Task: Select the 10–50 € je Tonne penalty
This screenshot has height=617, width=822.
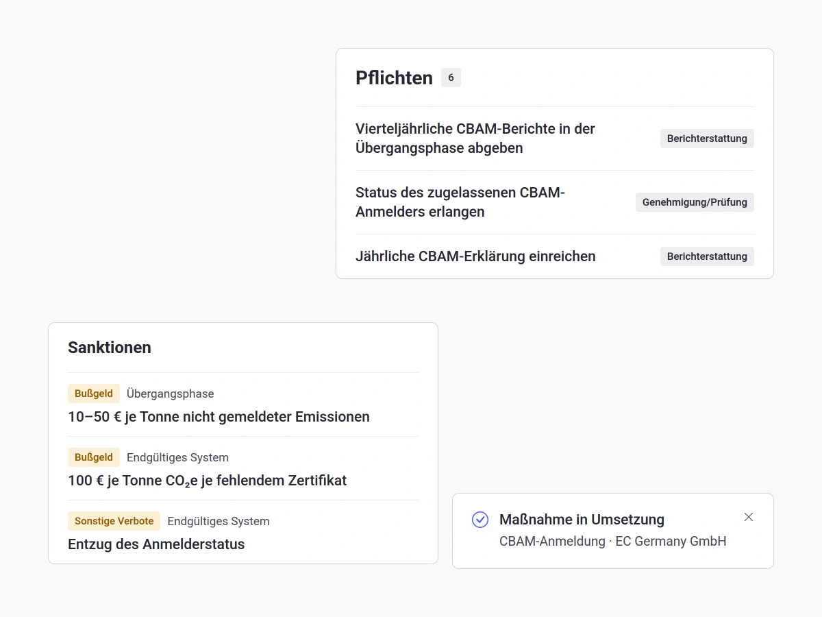Action: pyautogui.click(x=219, y=417)
